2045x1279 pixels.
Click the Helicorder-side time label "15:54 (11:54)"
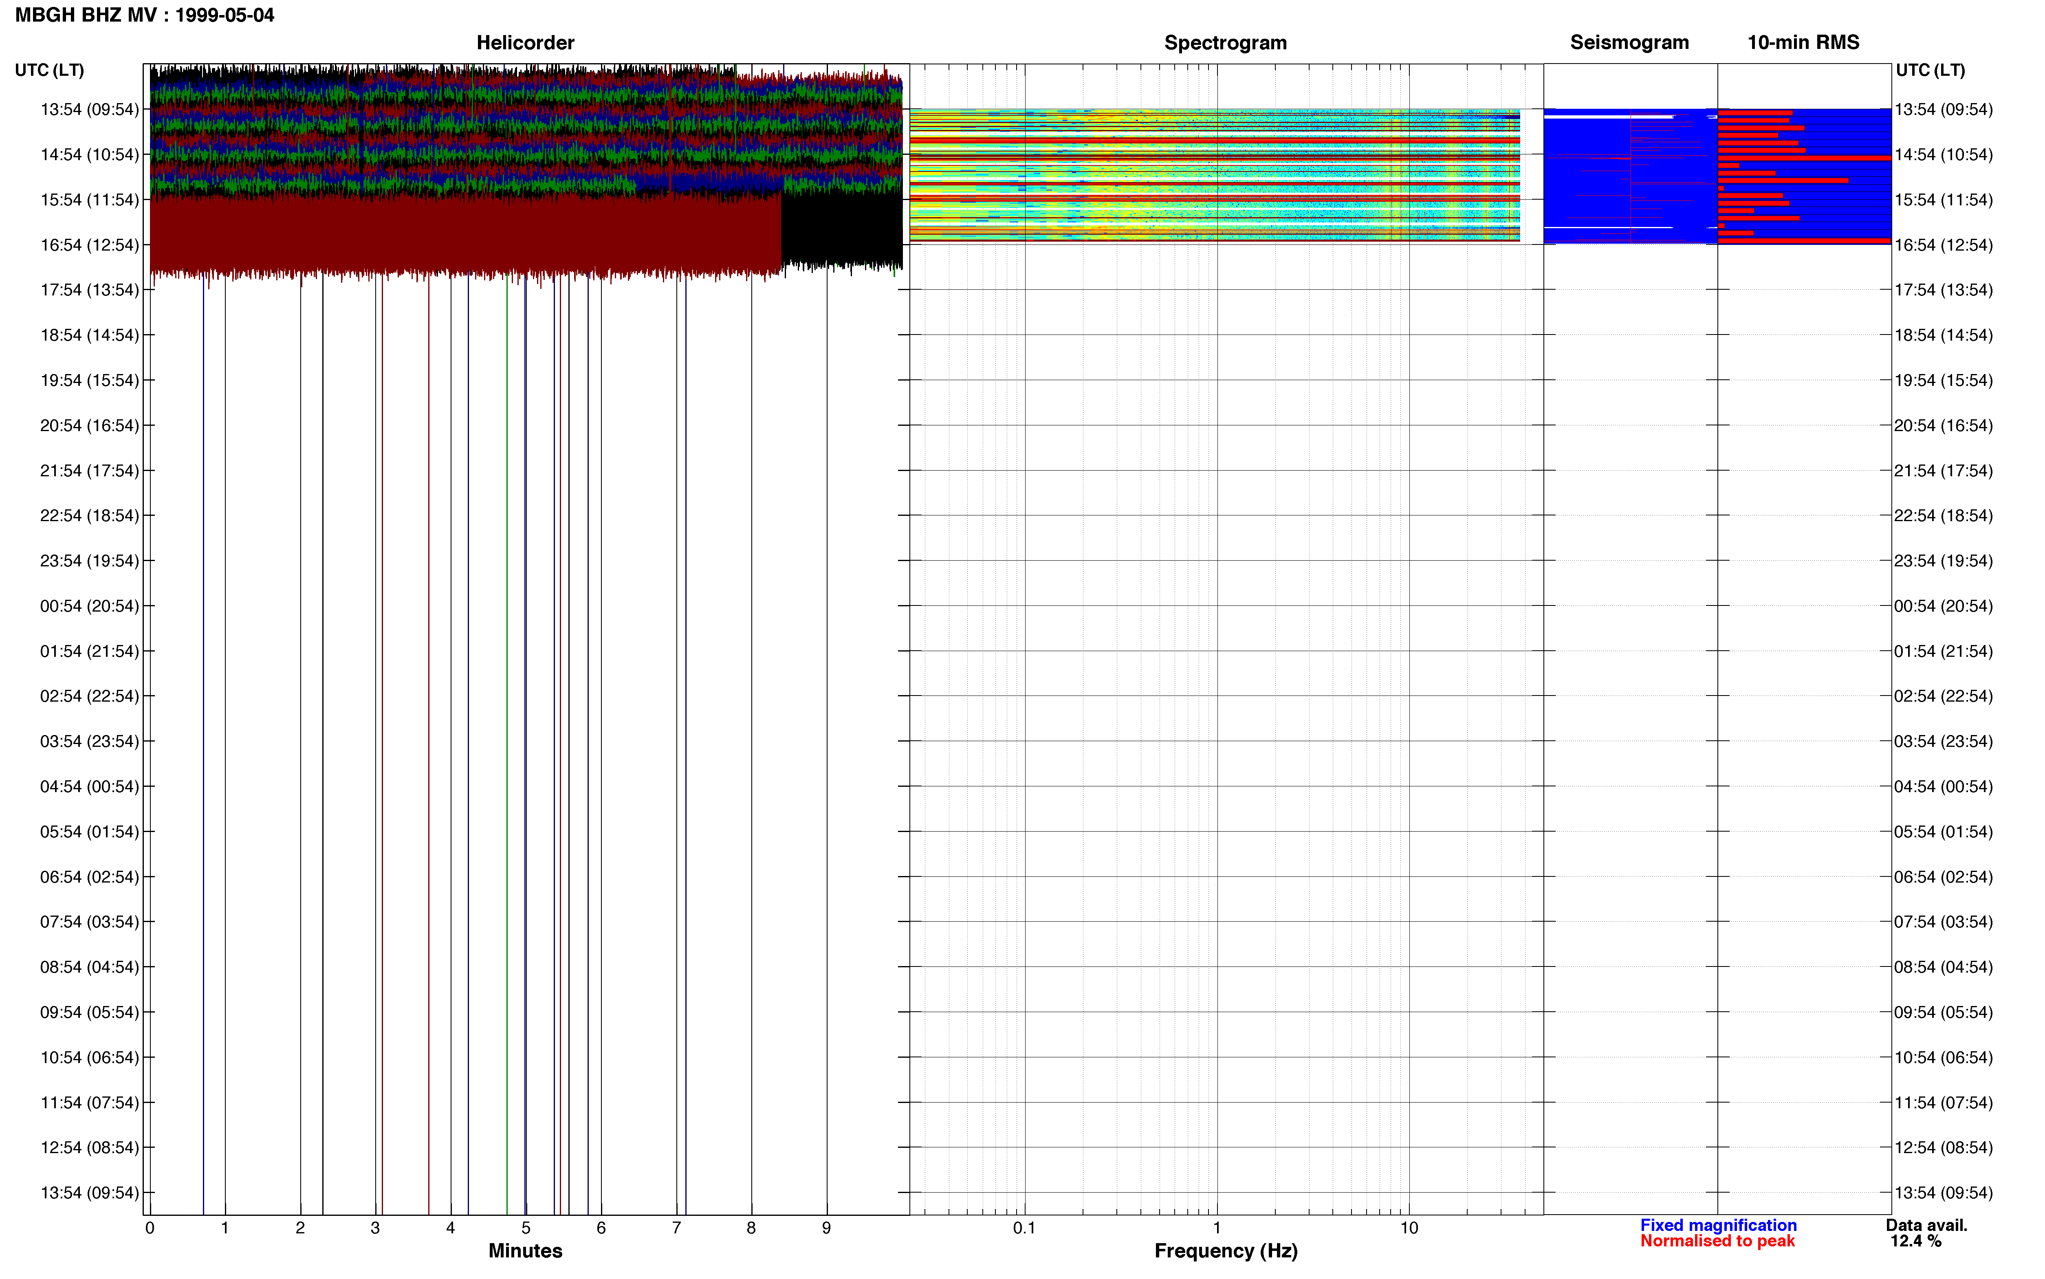(90, 200)
